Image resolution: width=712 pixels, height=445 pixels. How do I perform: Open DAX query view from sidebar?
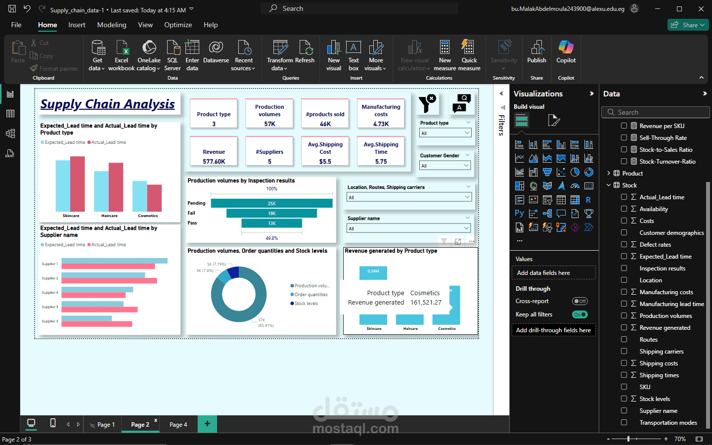pyautogui.click(x=10, y=153)
